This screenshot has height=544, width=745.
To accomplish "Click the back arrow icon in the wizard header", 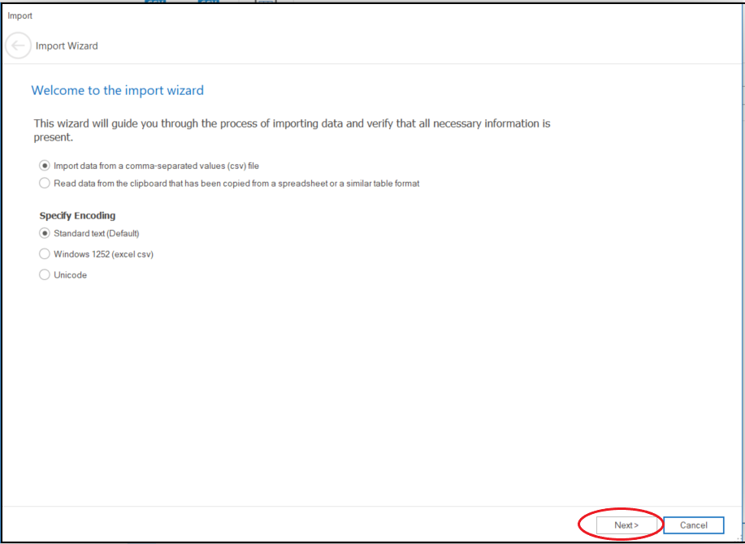I will click(18, 45).
